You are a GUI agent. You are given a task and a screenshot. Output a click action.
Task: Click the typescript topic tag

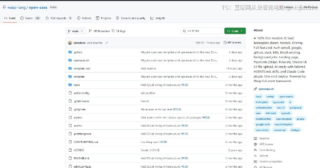click(x=278, y=102)
